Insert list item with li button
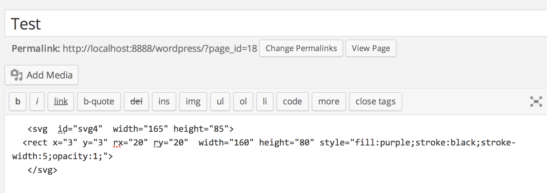 (265, 102)
